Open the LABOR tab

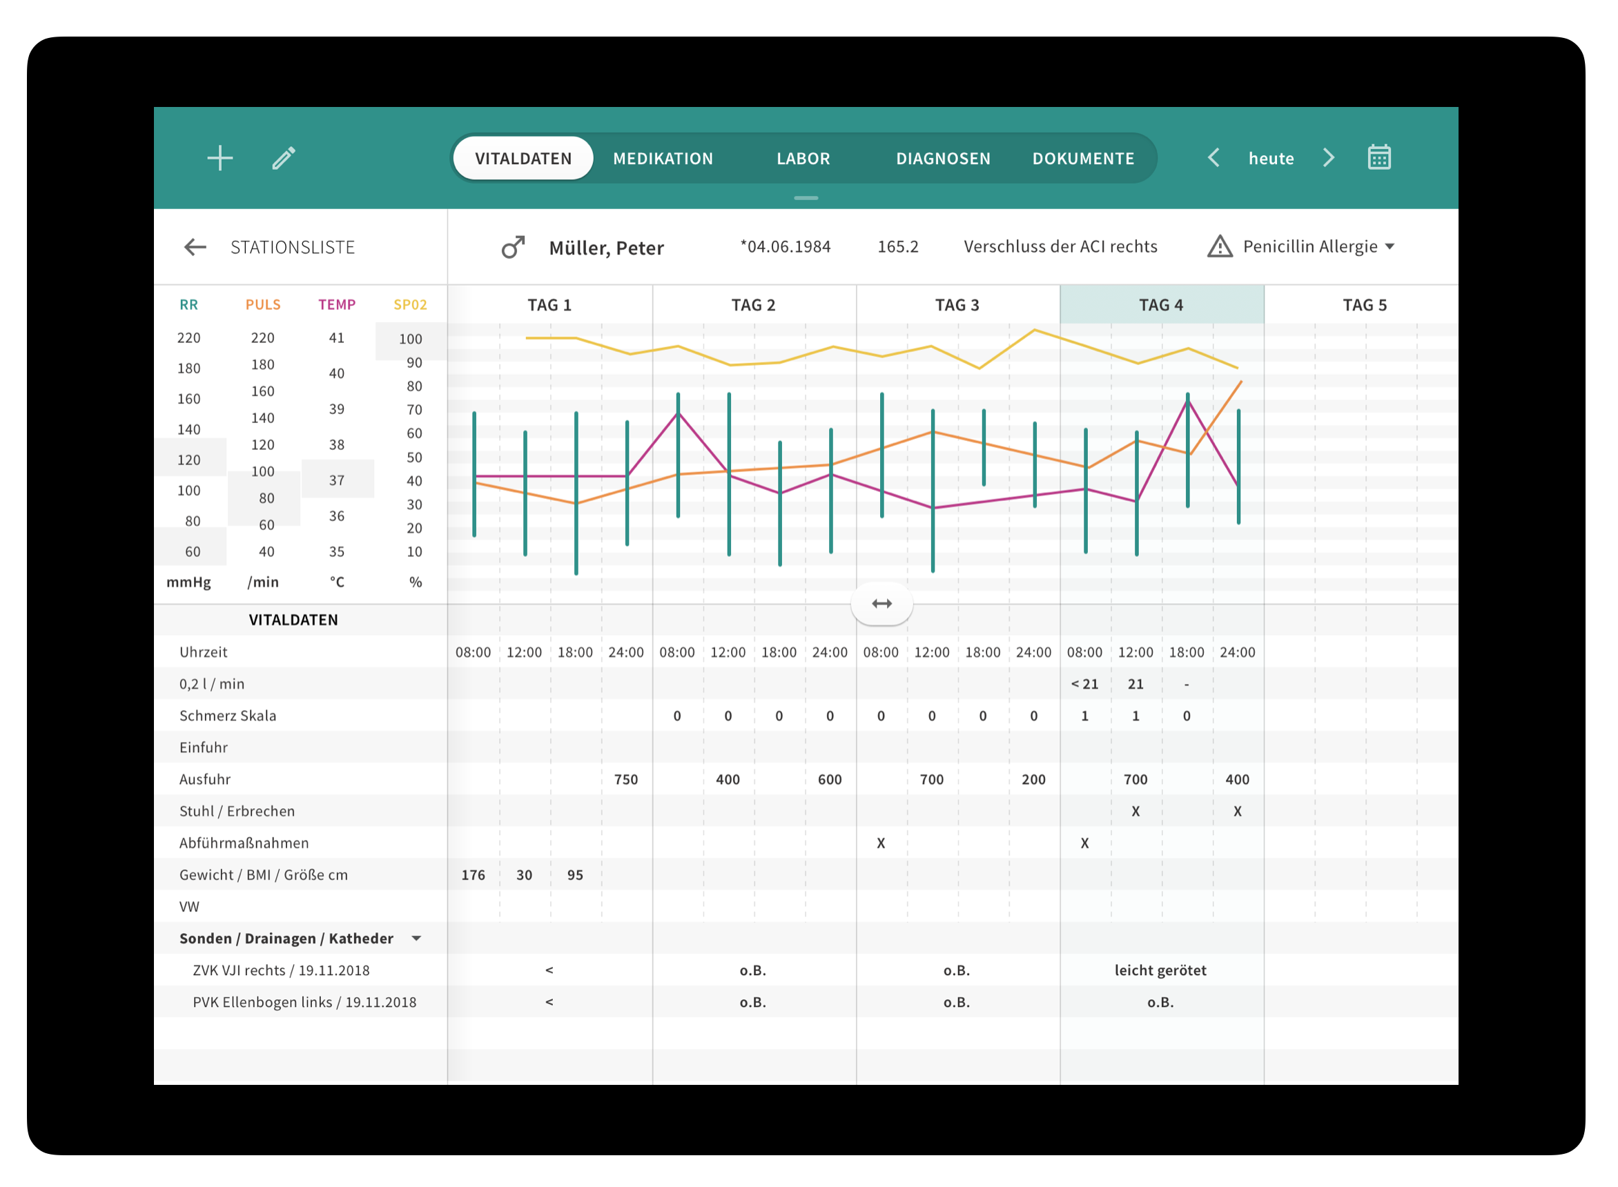tap(803, 158)
